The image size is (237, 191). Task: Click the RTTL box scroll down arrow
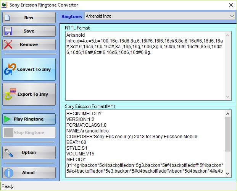coord(228,96)
